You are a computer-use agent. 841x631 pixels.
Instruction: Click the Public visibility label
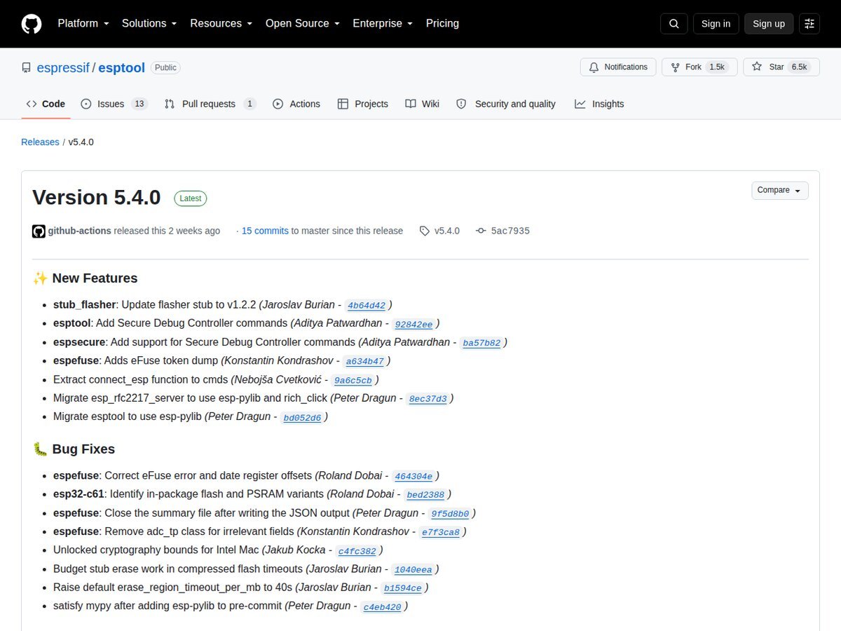click(x=165, y=68)
